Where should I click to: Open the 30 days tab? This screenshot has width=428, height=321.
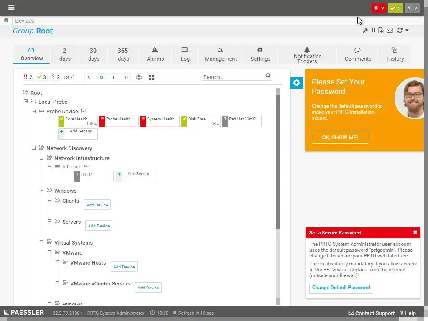coord(93,54)
